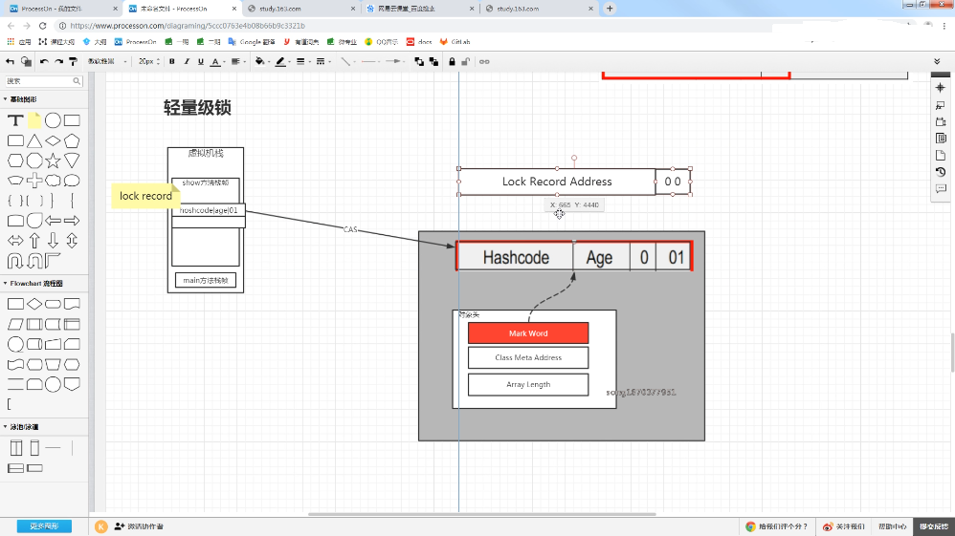This screenshot has width=955, height=536.
Task: Switch to the first ProcessOn browser tab
Action: coord(63,9)
